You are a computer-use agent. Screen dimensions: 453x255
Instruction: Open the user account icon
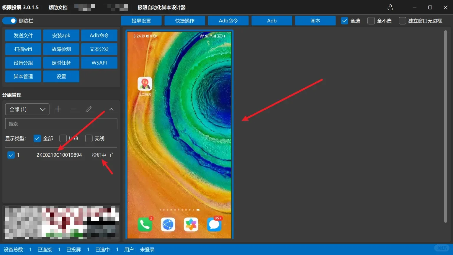pos(390,7)
